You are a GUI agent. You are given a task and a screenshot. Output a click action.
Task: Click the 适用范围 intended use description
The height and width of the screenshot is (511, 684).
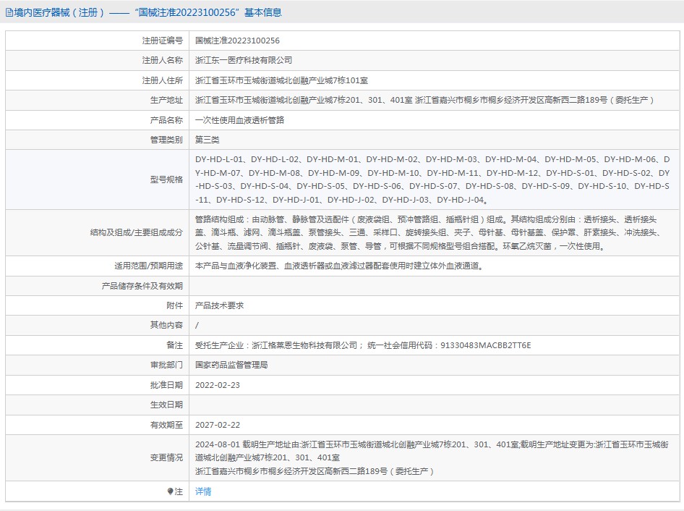tap(338, 266)
